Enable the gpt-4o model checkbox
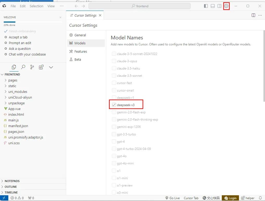The width and height of the screenshot is (265, 201). [x=114, y=156]
